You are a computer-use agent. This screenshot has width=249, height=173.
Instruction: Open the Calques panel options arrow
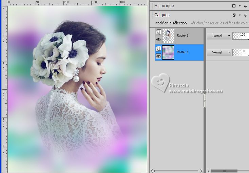(240, 15)
